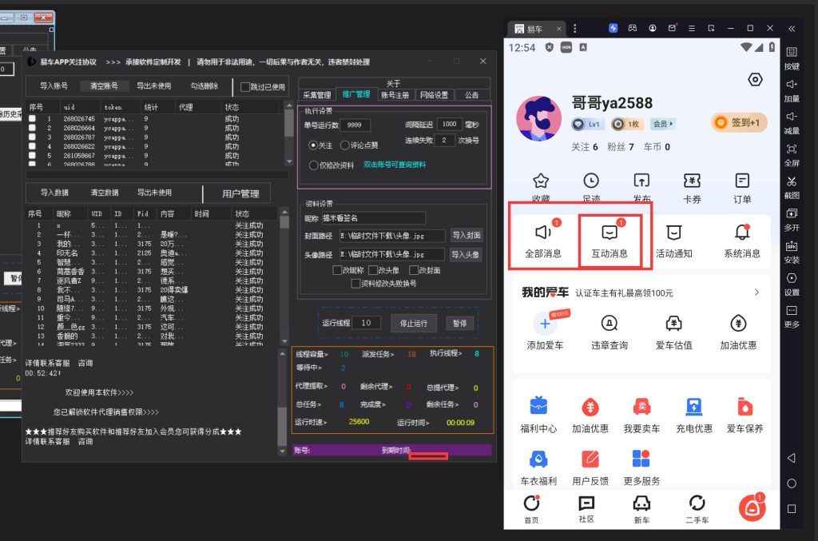Tap the 系统消息 bell icon
Viewport: 818px width, 541px height.
(741, 233)
